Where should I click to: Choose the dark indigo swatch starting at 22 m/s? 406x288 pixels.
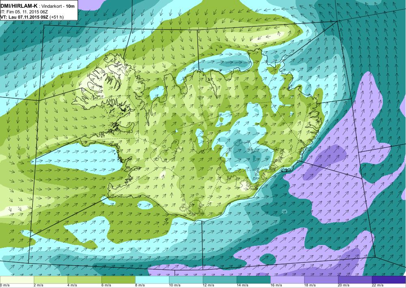pos(389,279)
